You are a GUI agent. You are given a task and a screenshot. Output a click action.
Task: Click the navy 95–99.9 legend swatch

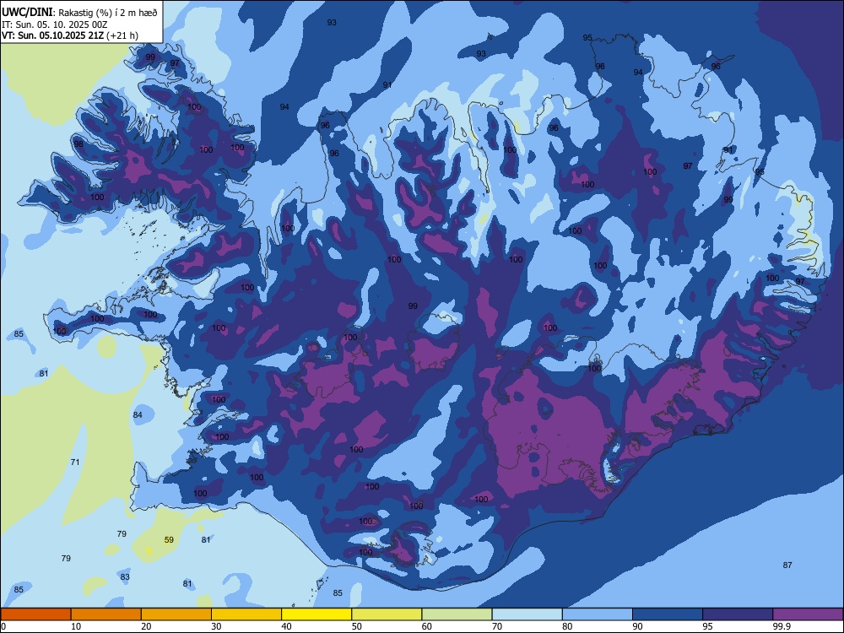click(738, 614)
